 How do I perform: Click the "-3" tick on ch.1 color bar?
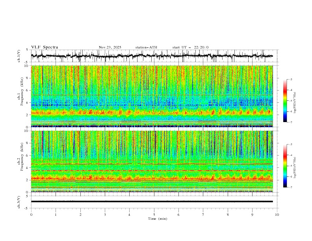290,79
